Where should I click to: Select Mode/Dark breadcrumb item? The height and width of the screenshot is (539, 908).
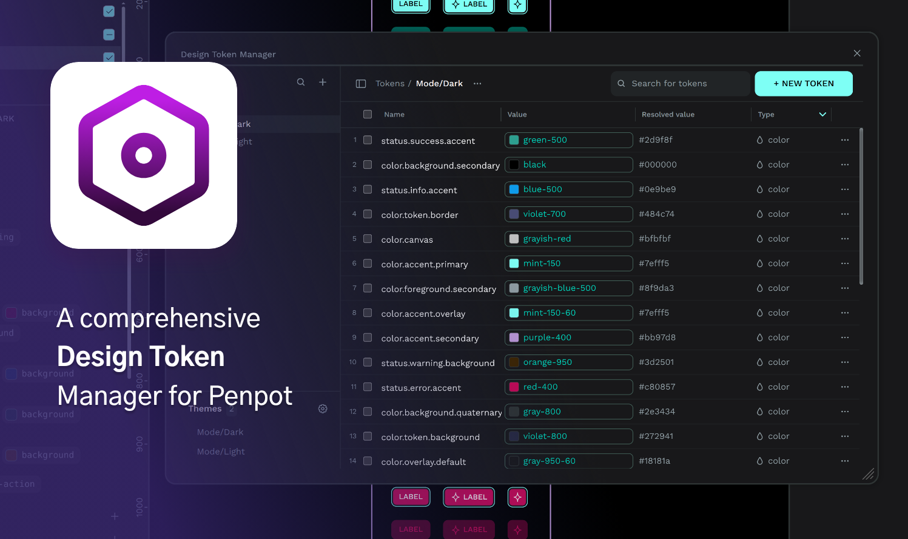(x=439, y=84)
